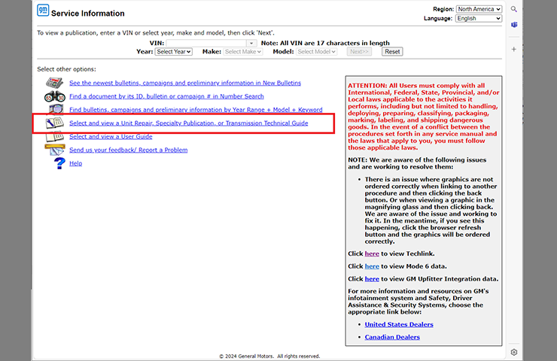
Task: Click the feedback drafting board icon
Action: (55, 150)
